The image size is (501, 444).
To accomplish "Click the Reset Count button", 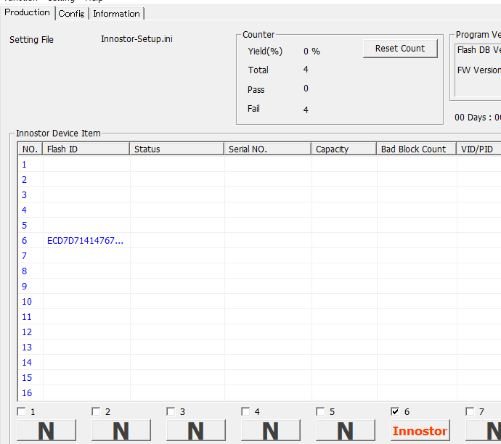I will (x=400, y=49).
